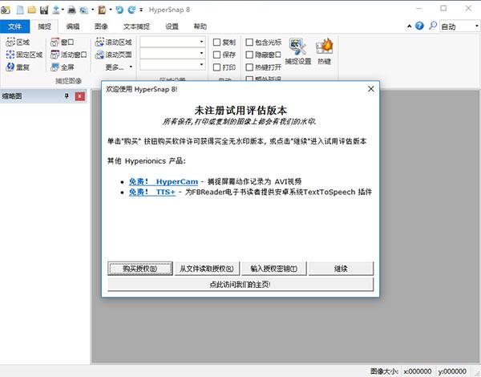The height and width of the screenshot is (377, 481).
Task: Pin the 缩略图 thumbnail panel
Action: pos(67,96)
